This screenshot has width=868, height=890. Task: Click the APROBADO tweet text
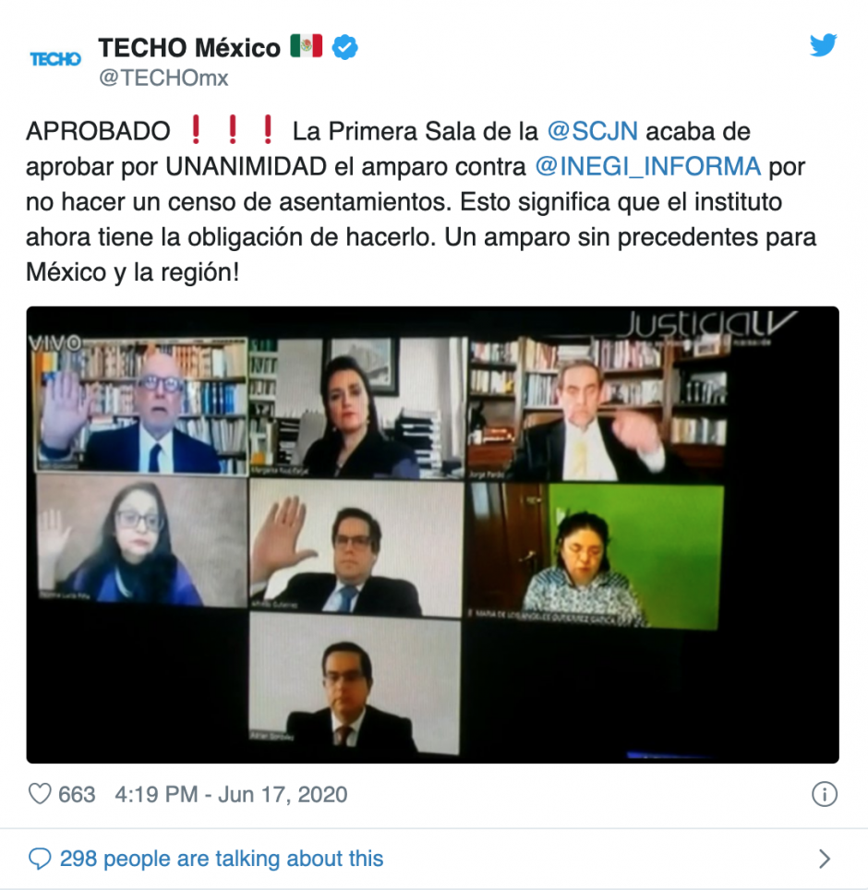98,131
